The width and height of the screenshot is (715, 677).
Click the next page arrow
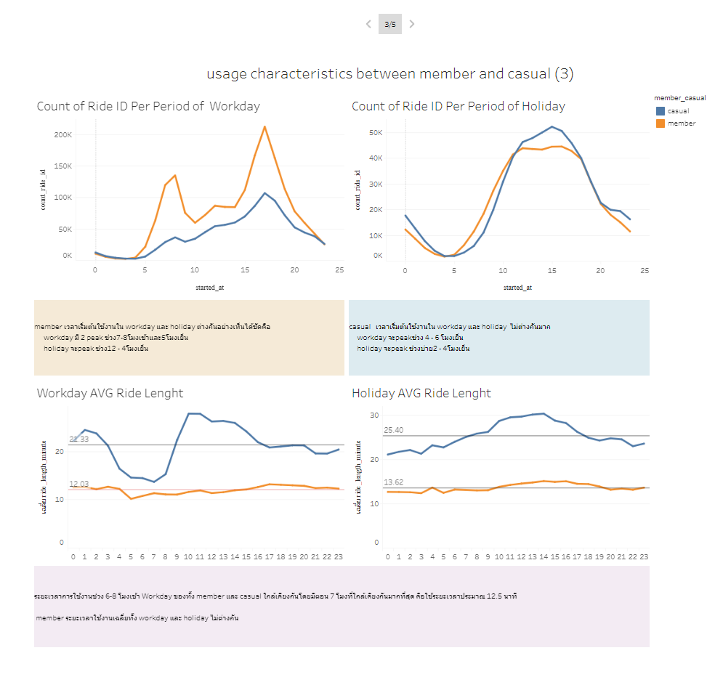[411, 24]
